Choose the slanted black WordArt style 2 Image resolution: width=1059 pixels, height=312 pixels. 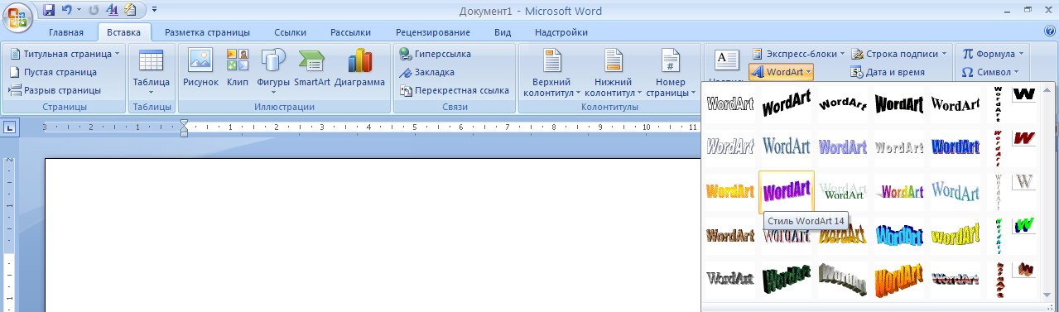pos(787,104)
